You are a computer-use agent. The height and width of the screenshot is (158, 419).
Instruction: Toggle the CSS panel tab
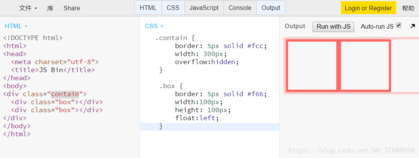point(173,8)
